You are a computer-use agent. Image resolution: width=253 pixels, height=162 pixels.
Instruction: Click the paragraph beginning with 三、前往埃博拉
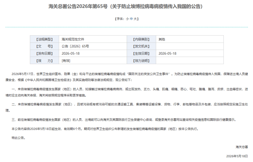(124, 120)
